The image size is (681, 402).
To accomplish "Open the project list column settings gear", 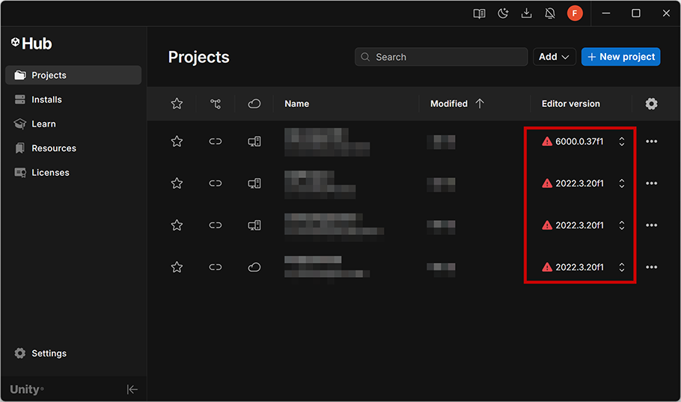I will pyautogui.click(x=651, y=104).
